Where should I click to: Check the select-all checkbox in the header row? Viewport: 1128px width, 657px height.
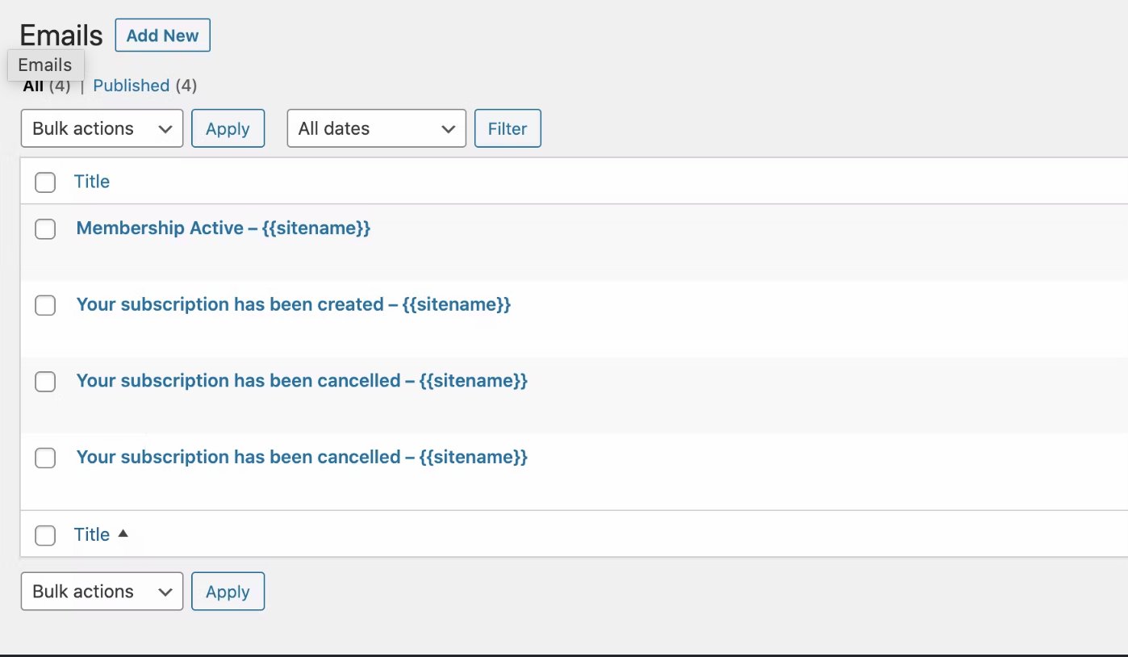click(x=45, y=182)
